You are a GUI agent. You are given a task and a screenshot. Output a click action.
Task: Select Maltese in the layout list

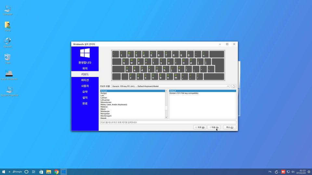coord(133,107)
